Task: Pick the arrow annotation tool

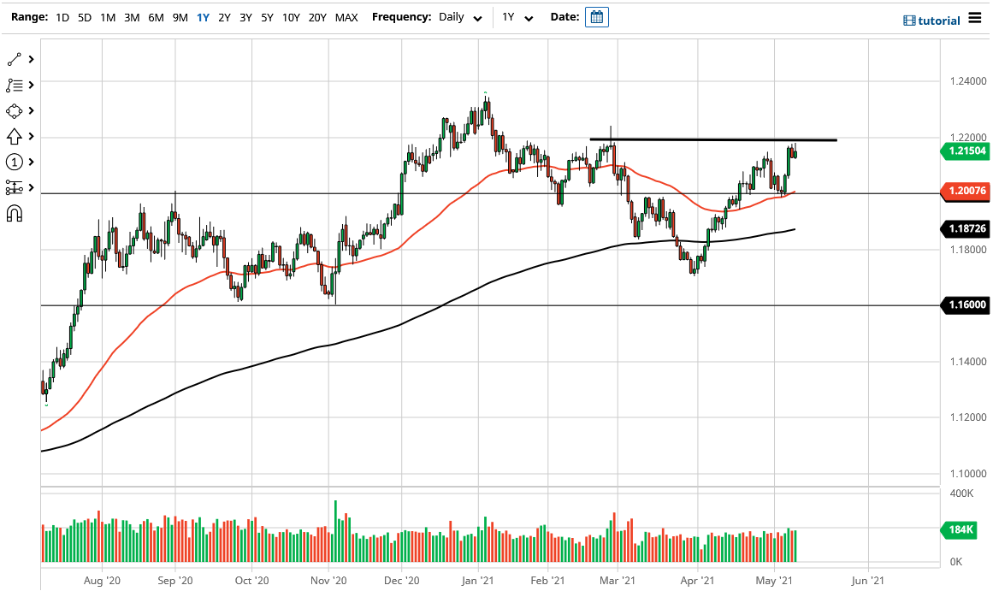Action: pyautogui.click(x=15, y=136)
